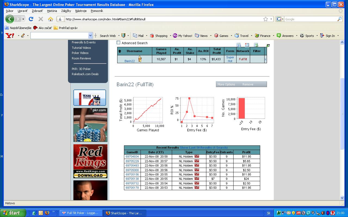Screen dimensions: 348x217
Task: Open Najobľúbenejšie bookmarks folder
Action: tap(18, 28)
